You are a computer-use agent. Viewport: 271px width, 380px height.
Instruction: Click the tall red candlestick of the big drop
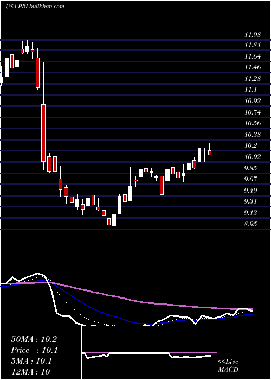coord(43,133)
